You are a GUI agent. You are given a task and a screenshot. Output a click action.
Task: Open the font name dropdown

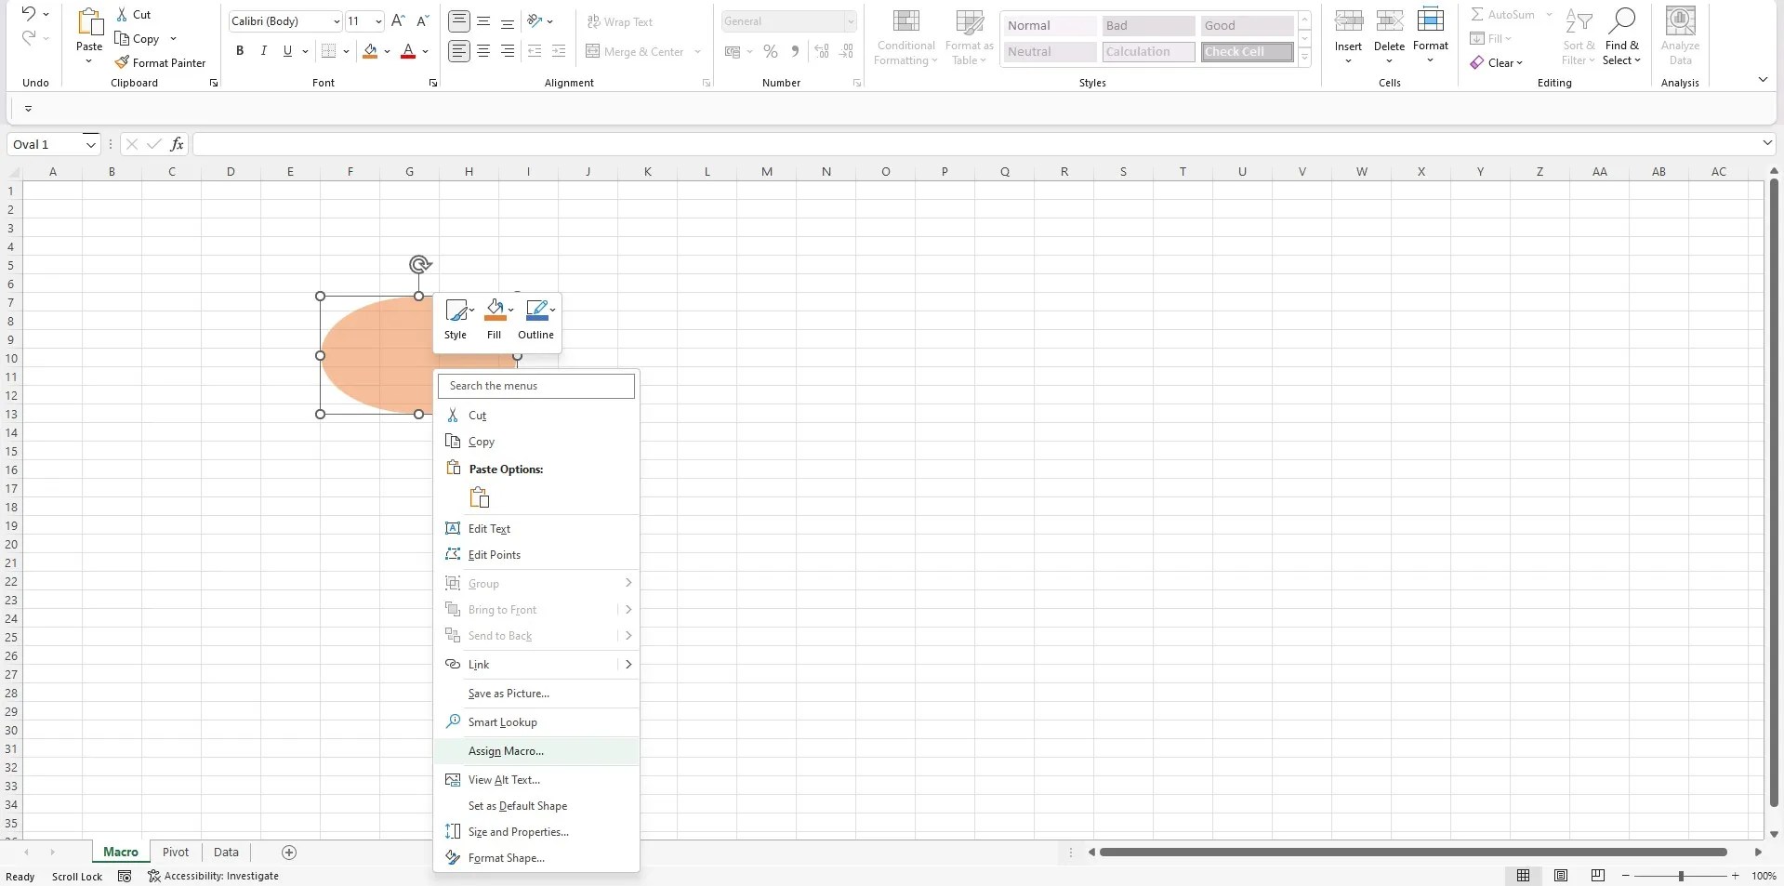coord(335,20)
